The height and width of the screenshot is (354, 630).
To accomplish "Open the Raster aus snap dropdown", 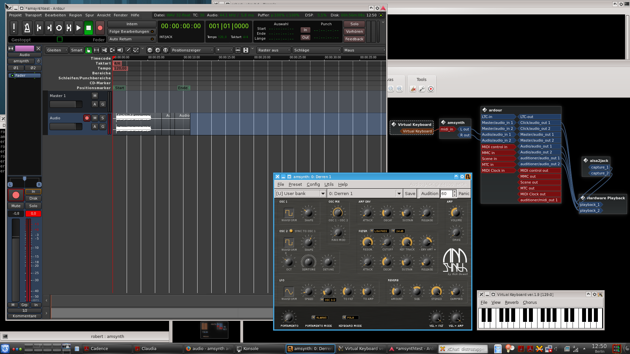I will tap(274, 50).
